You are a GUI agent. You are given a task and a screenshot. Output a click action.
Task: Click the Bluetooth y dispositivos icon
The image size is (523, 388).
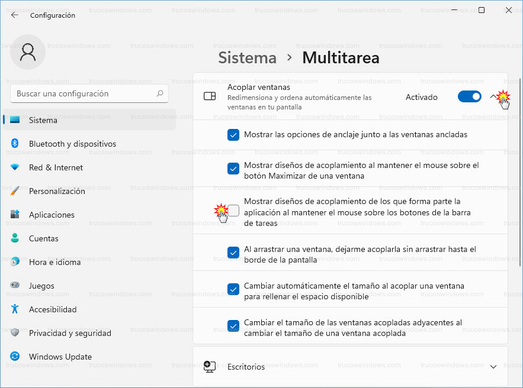click(15, 144)
